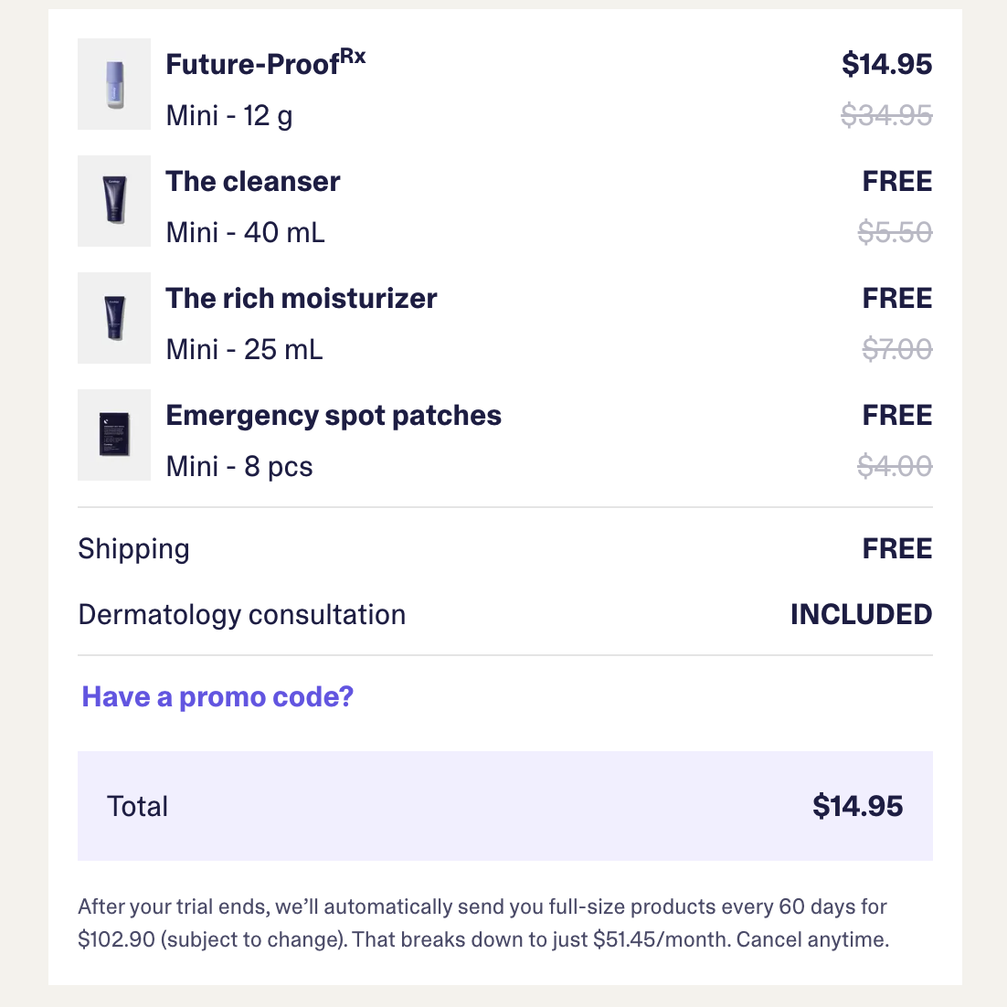Click the FREE label for the cleanser
This screenshot has width=1007, height=1007.
897,181
